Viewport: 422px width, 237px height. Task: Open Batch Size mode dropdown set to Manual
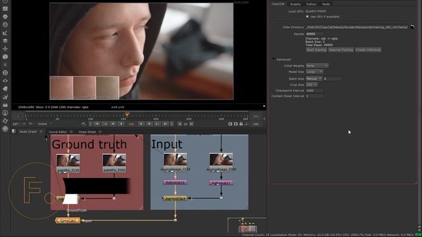click(314, 79)
